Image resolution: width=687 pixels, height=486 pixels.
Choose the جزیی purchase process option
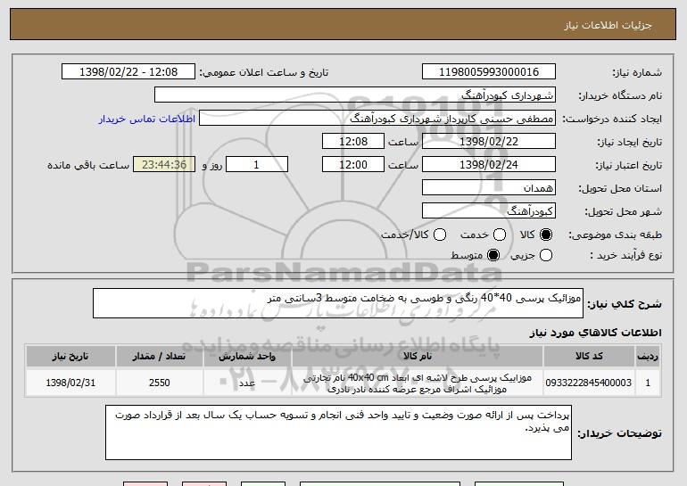546,255
